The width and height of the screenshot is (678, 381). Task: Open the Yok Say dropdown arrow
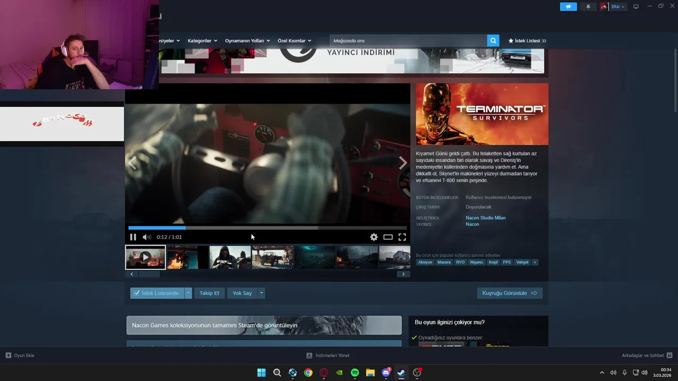[262, 293]
